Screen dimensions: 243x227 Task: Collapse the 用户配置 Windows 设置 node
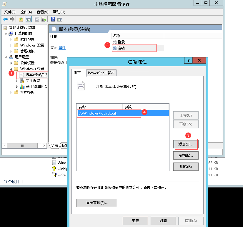tap(11, 69)
